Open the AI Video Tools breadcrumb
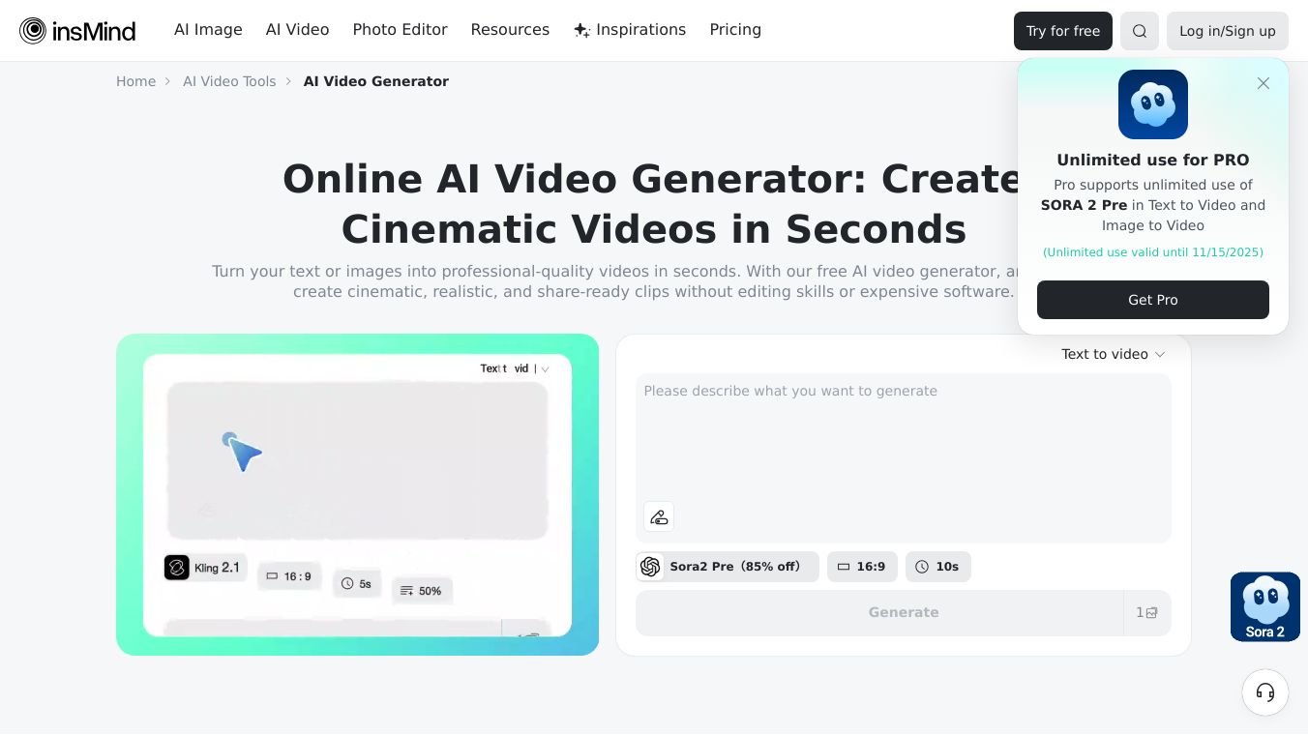This screenshot has width=1308, height=735. pos(229,81)
